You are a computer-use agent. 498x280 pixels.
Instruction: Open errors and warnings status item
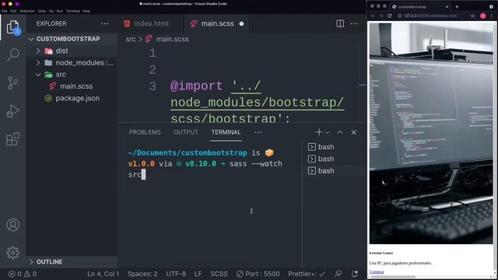(x=23, y=274)
